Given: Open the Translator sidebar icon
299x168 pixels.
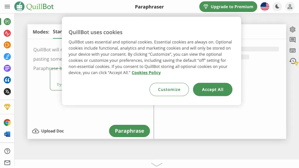Looking at the screenshot, I should 7,92.
